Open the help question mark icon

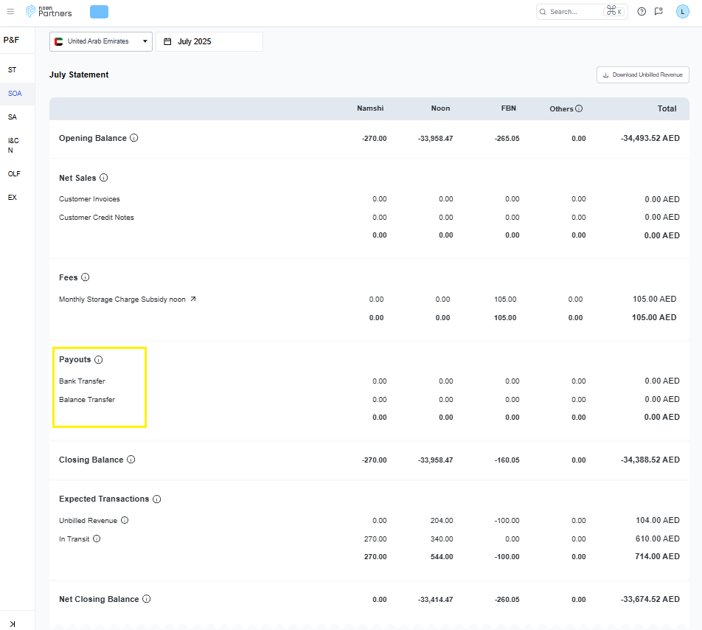tap(642, 12)
